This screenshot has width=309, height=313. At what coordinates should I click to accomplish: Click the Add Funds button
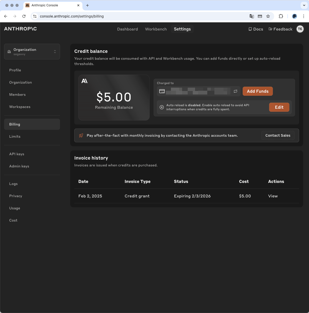coord(258,91)
